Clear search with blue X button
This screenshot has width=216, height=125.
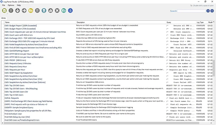212,11
